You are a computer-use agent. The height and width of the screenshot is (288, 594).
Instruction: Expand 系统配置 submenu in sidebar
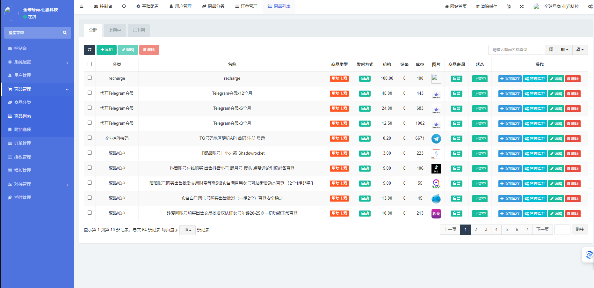point(38,62)
